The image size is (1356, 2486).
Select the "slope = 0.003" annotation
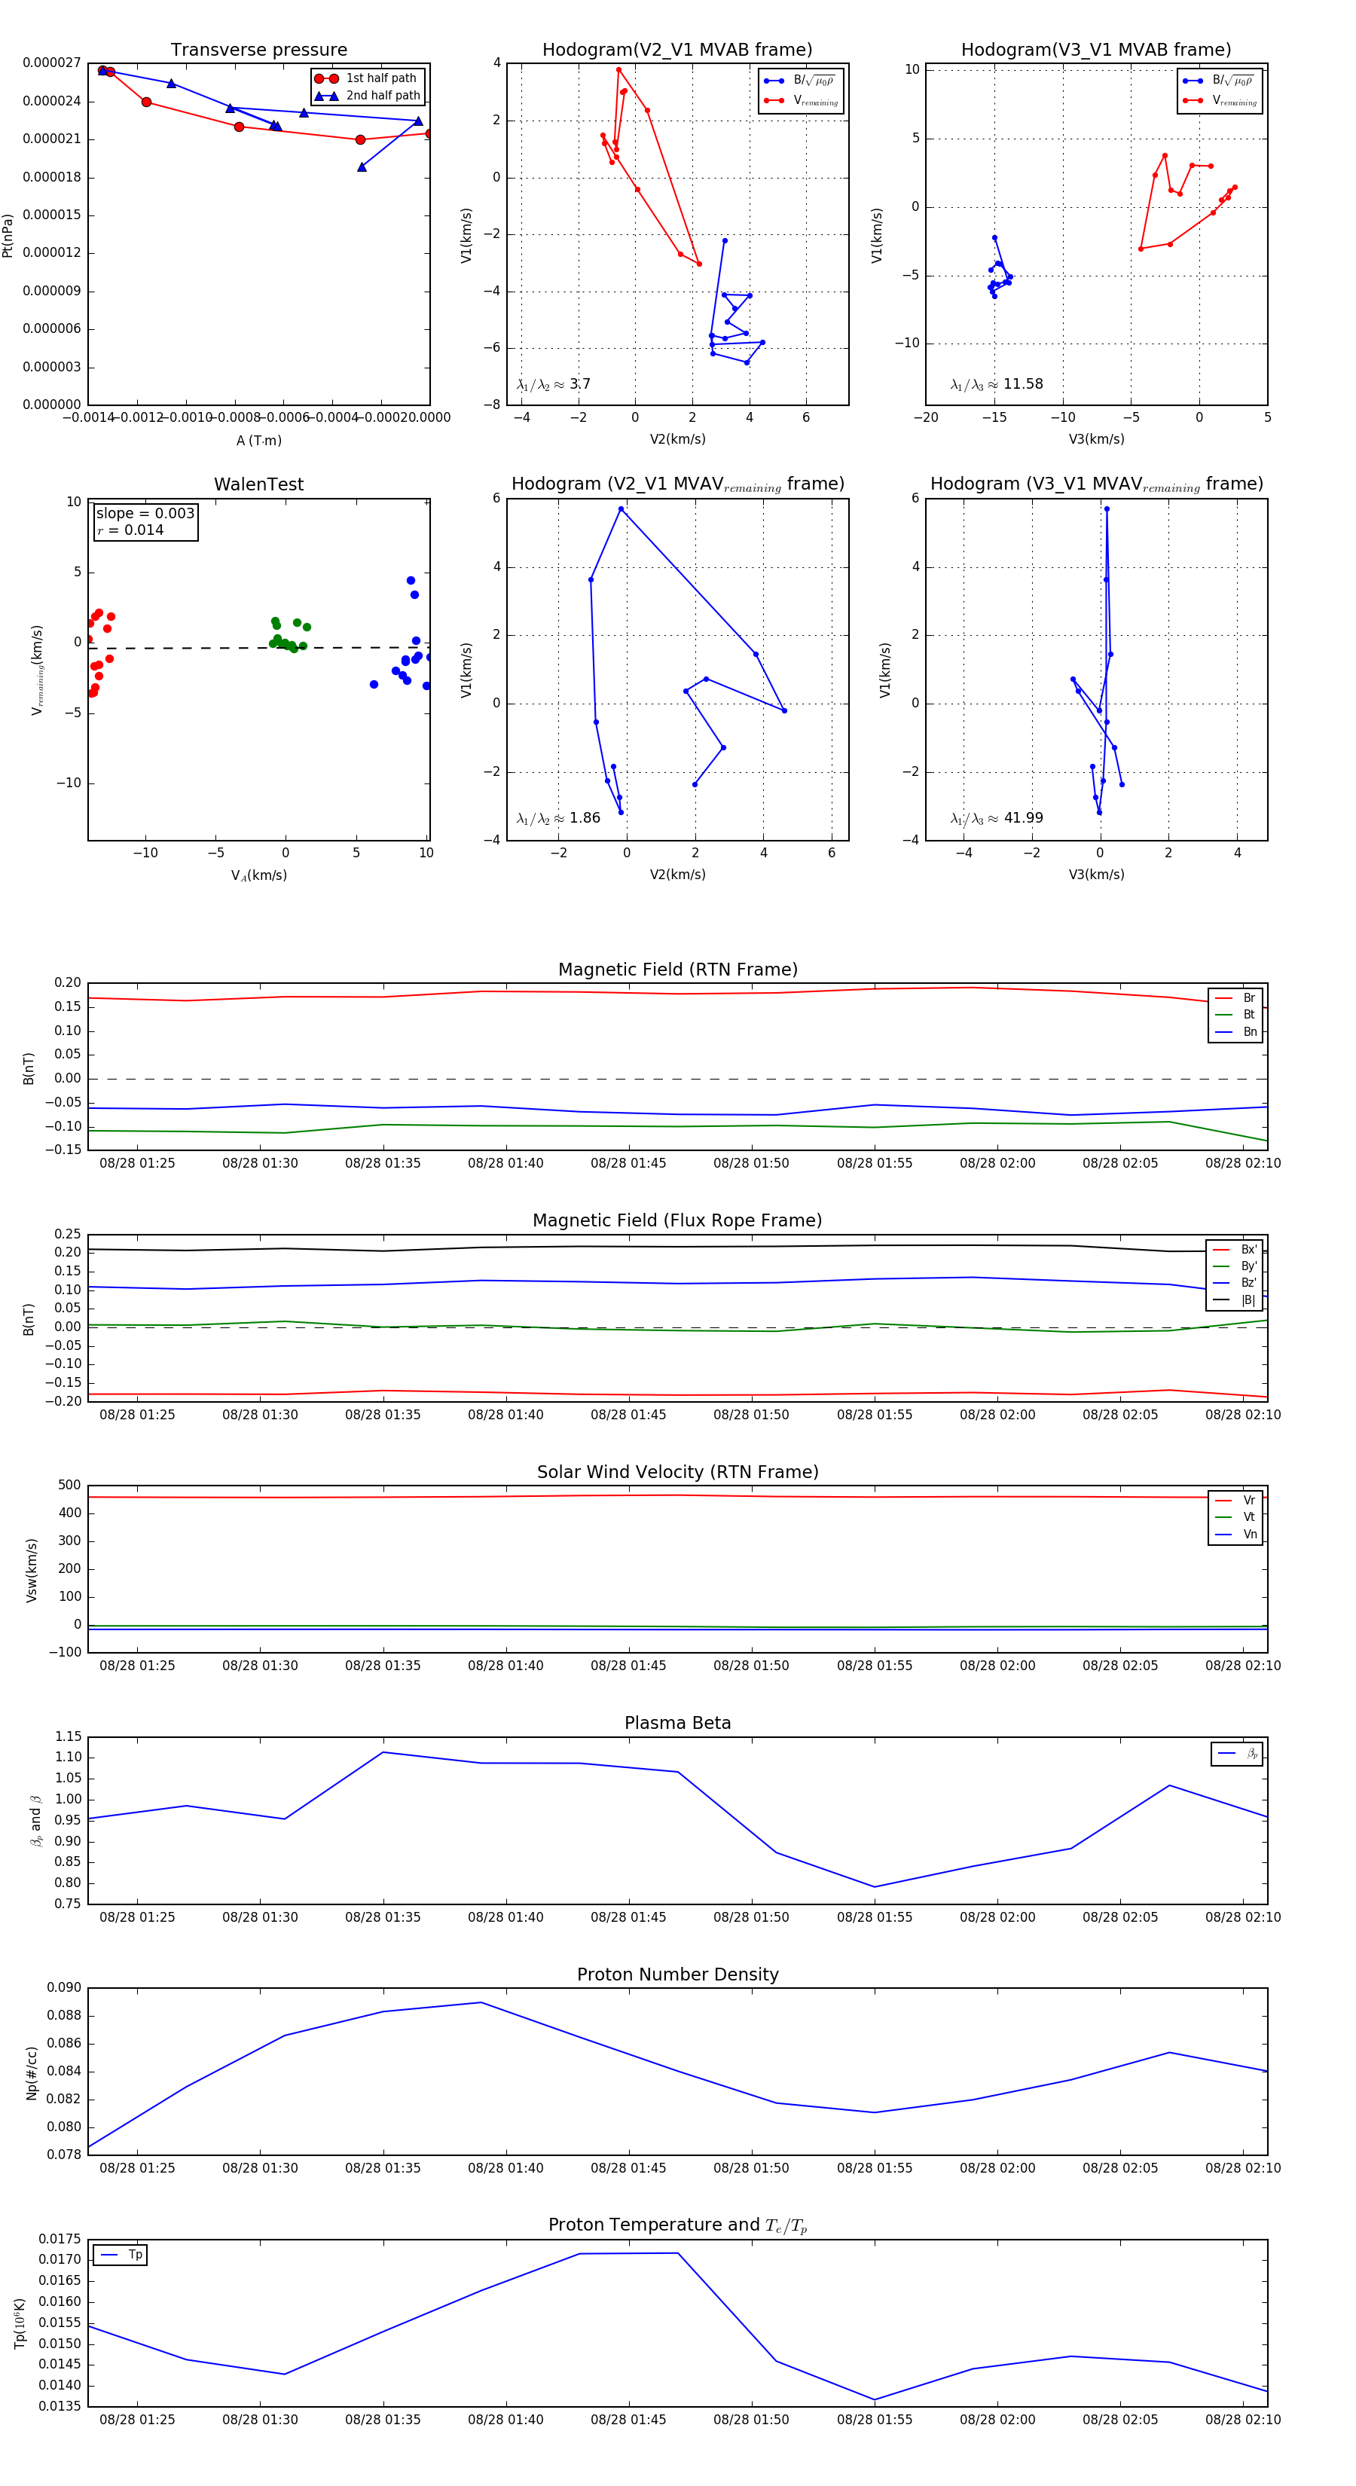point(145,514)
